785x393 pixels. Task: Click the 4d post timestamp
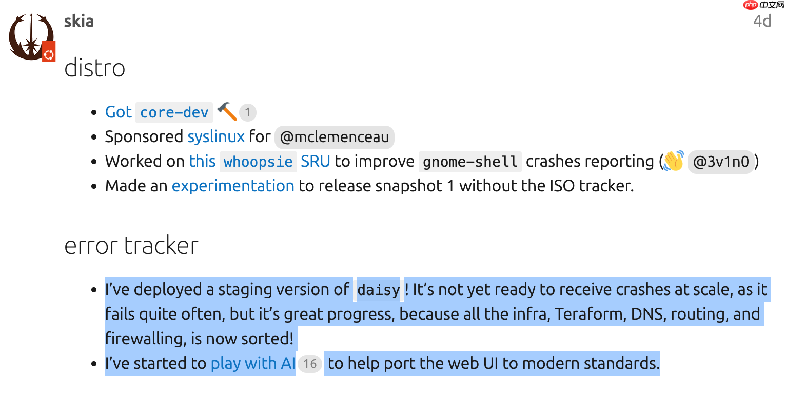tap(762, 21)
